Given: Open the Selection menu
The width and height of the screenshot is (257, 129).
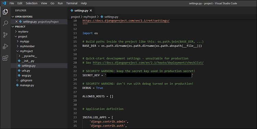Looking at the screenshot, I should coord(32,3).
